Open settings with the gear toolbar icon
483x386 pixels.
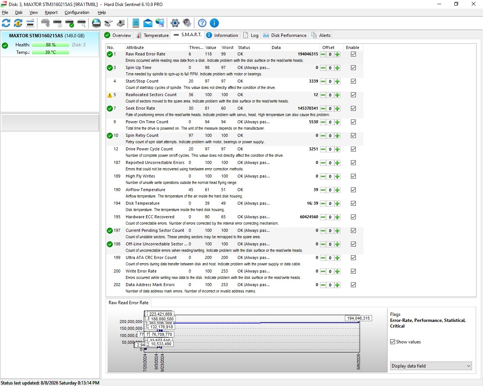click(x=175, y=23)
